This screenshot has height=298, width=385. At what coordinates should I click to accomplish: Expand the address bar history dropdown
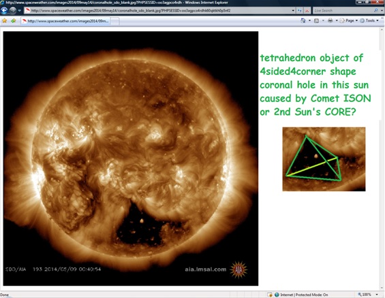coord(293,10)
